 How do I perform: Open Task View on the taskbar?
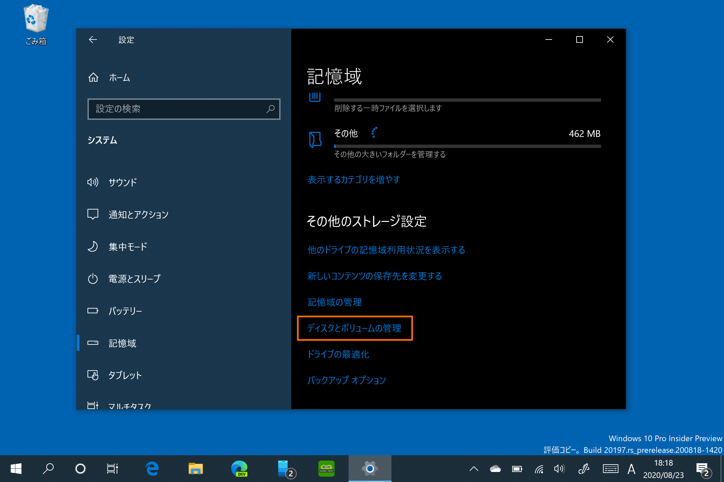112,468
